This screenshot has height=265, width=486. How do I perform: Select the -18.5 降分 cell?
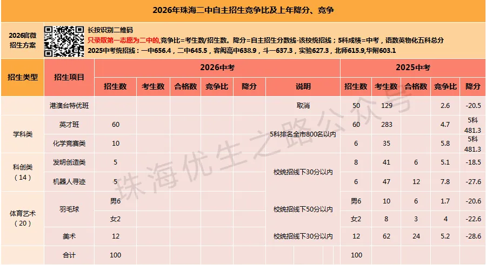[x=473, y=162]
